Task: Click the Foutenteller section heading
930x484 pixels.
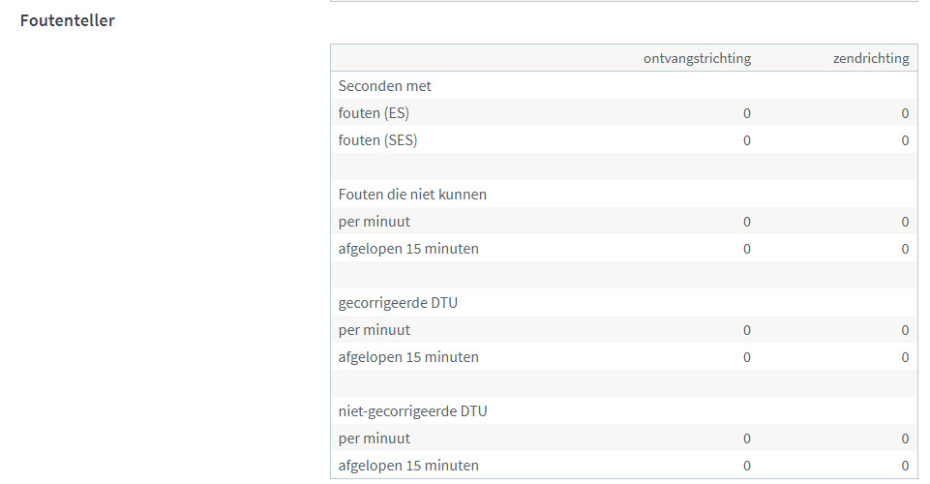Action: [x=68, y=20]
